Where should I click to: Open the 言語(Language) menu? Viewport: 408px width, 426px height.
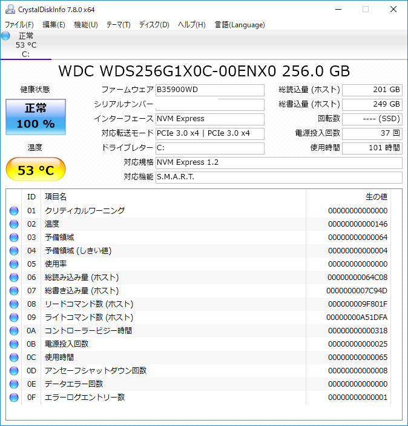click(240, 25)
